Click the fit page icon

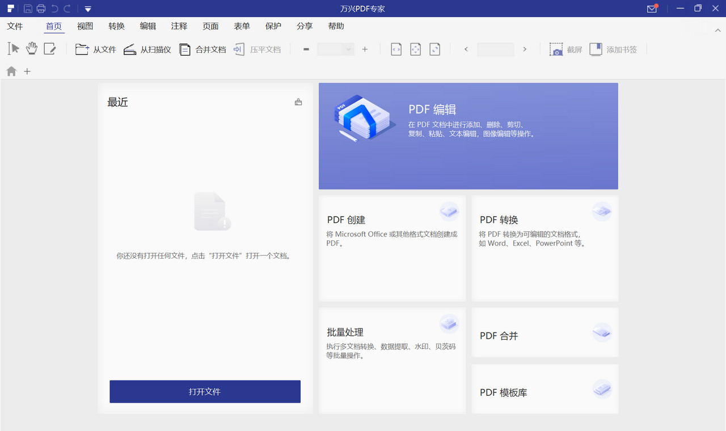[416, 49]
